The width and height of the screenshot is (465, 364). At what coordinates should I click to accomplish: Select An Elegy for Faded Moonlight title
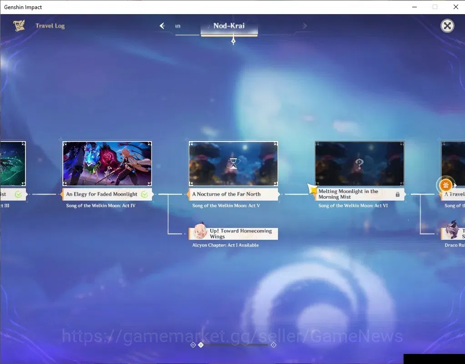tap(102, 194)
